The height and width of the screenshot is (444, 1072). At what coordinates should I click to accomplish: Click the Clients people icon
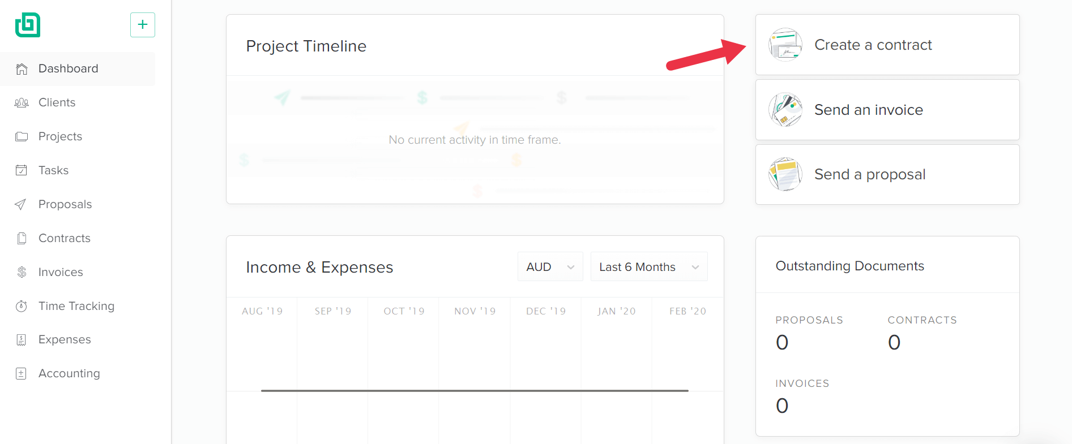tap(22, 103)
